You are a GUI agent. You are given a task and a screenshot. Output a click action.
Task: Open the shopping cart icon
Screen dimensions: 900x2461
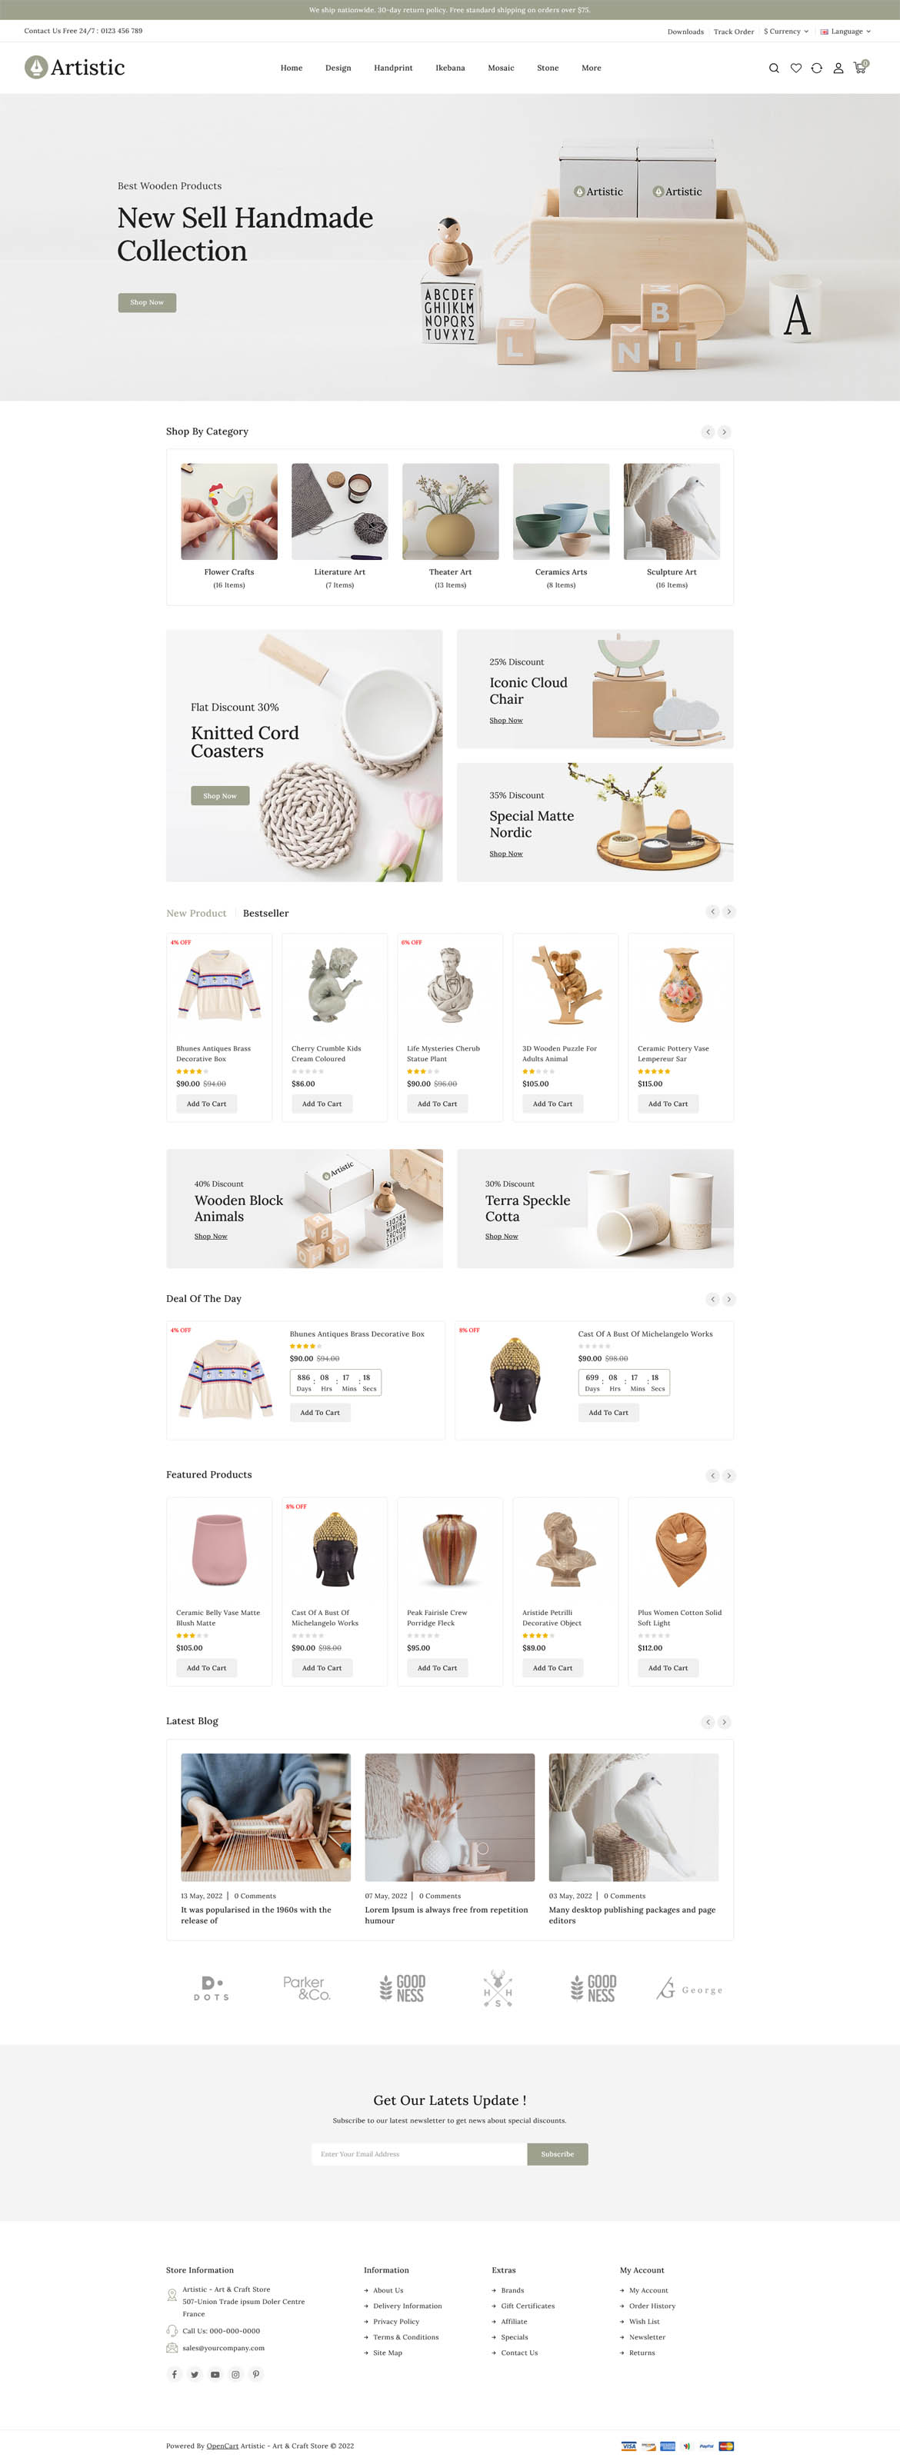pos(860,67)
